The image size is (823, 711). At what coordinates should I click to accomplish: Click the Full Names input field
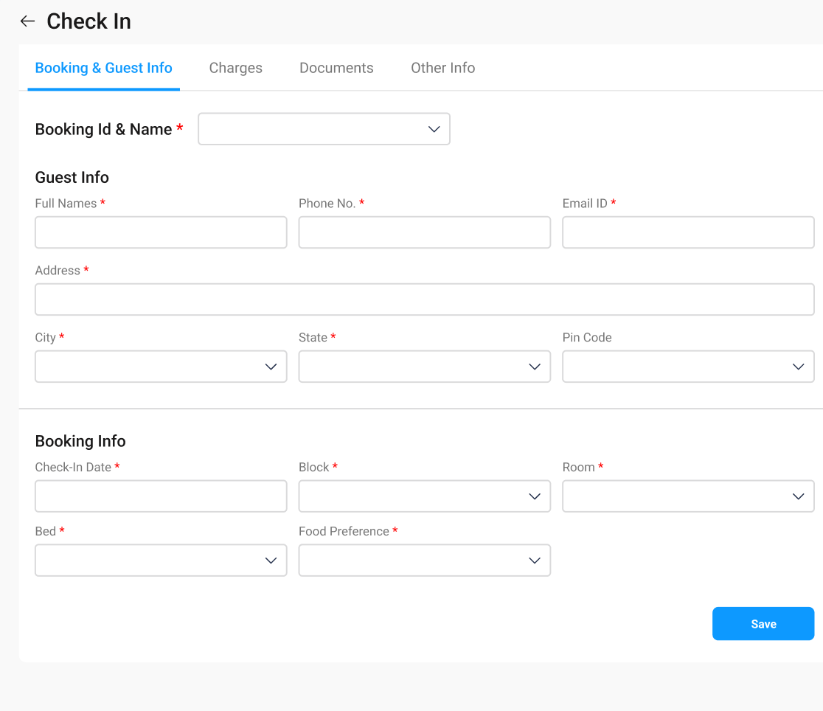(161, 232)
